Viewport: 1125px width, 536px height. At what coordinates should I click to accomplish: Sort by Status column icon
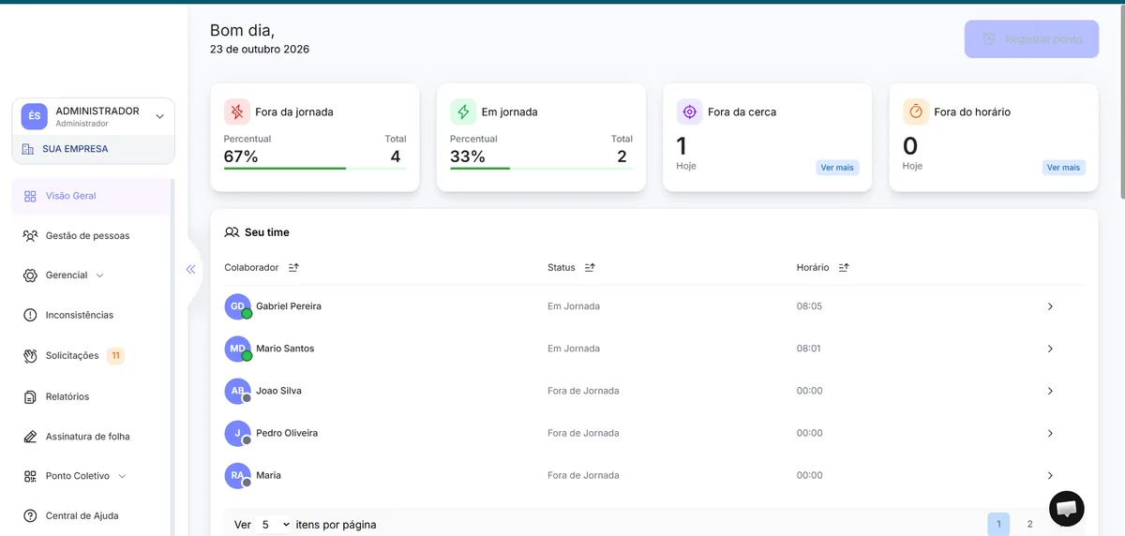590,267
